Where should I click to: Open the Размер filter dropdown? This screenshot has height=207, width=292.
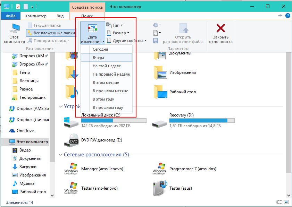[x=118, y=33]
